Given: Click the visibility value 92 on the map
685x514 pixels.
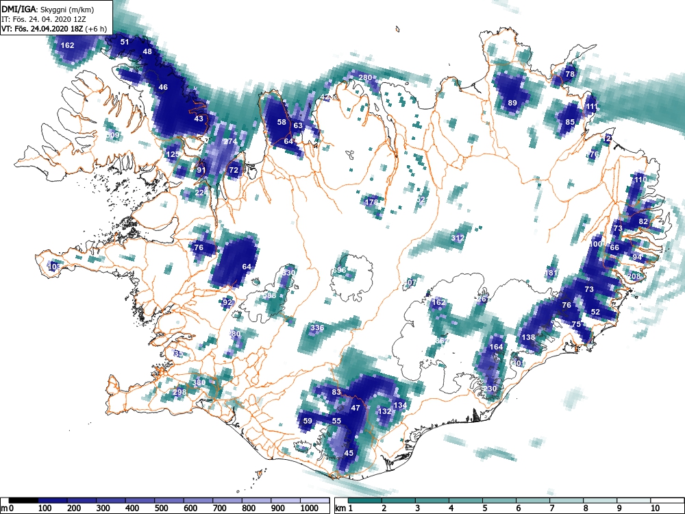Looking at the screenshot, I should click(227, 302).
